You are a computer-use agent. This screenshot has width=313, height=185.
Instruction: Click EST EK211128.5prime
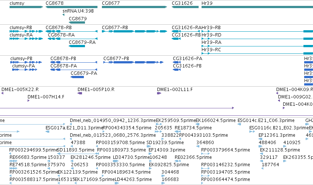pyautogui.click(x=280, y=150)
